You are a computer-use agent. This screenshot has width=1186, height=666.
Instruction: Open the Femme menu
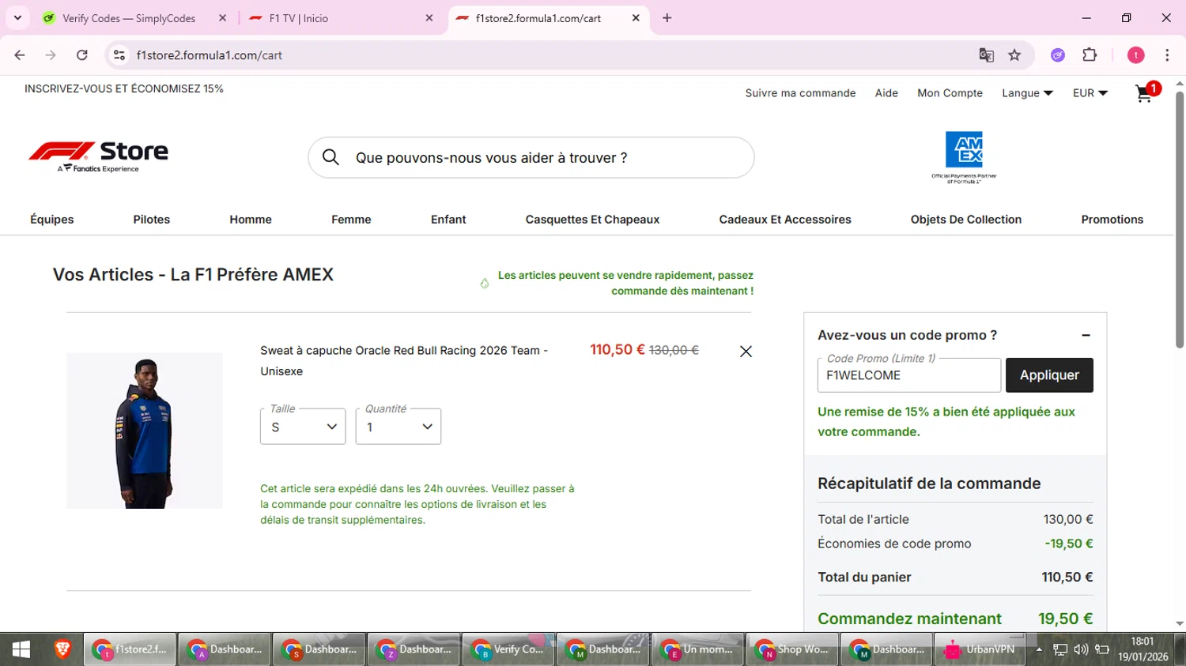pos(351,220)
